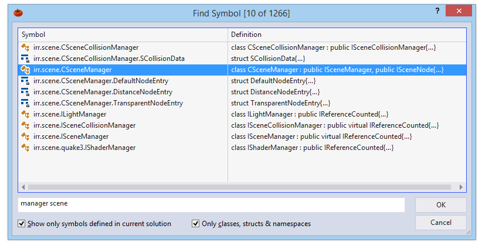Click the struct icon beside DistanceNodeEntry
Image resolution: width=482 pixels, height=246 pixels.
[25, 92]
